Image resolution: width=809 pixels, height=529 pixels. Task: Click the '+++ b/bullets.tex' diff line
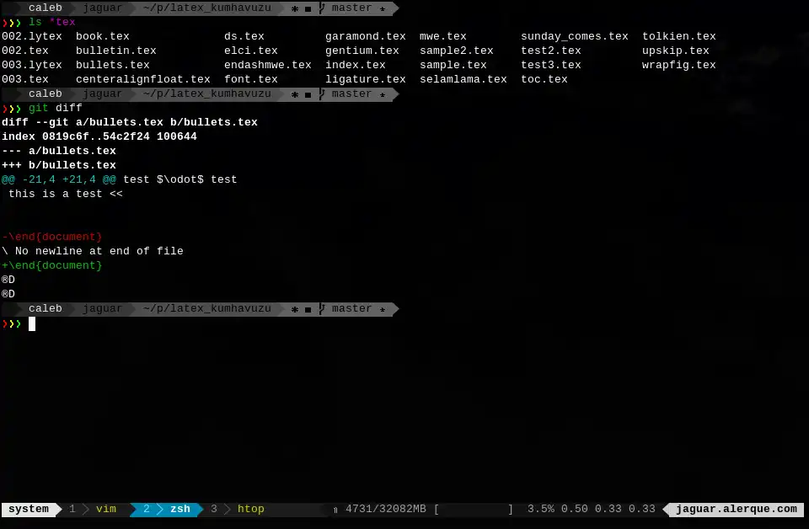pos(59,165)
